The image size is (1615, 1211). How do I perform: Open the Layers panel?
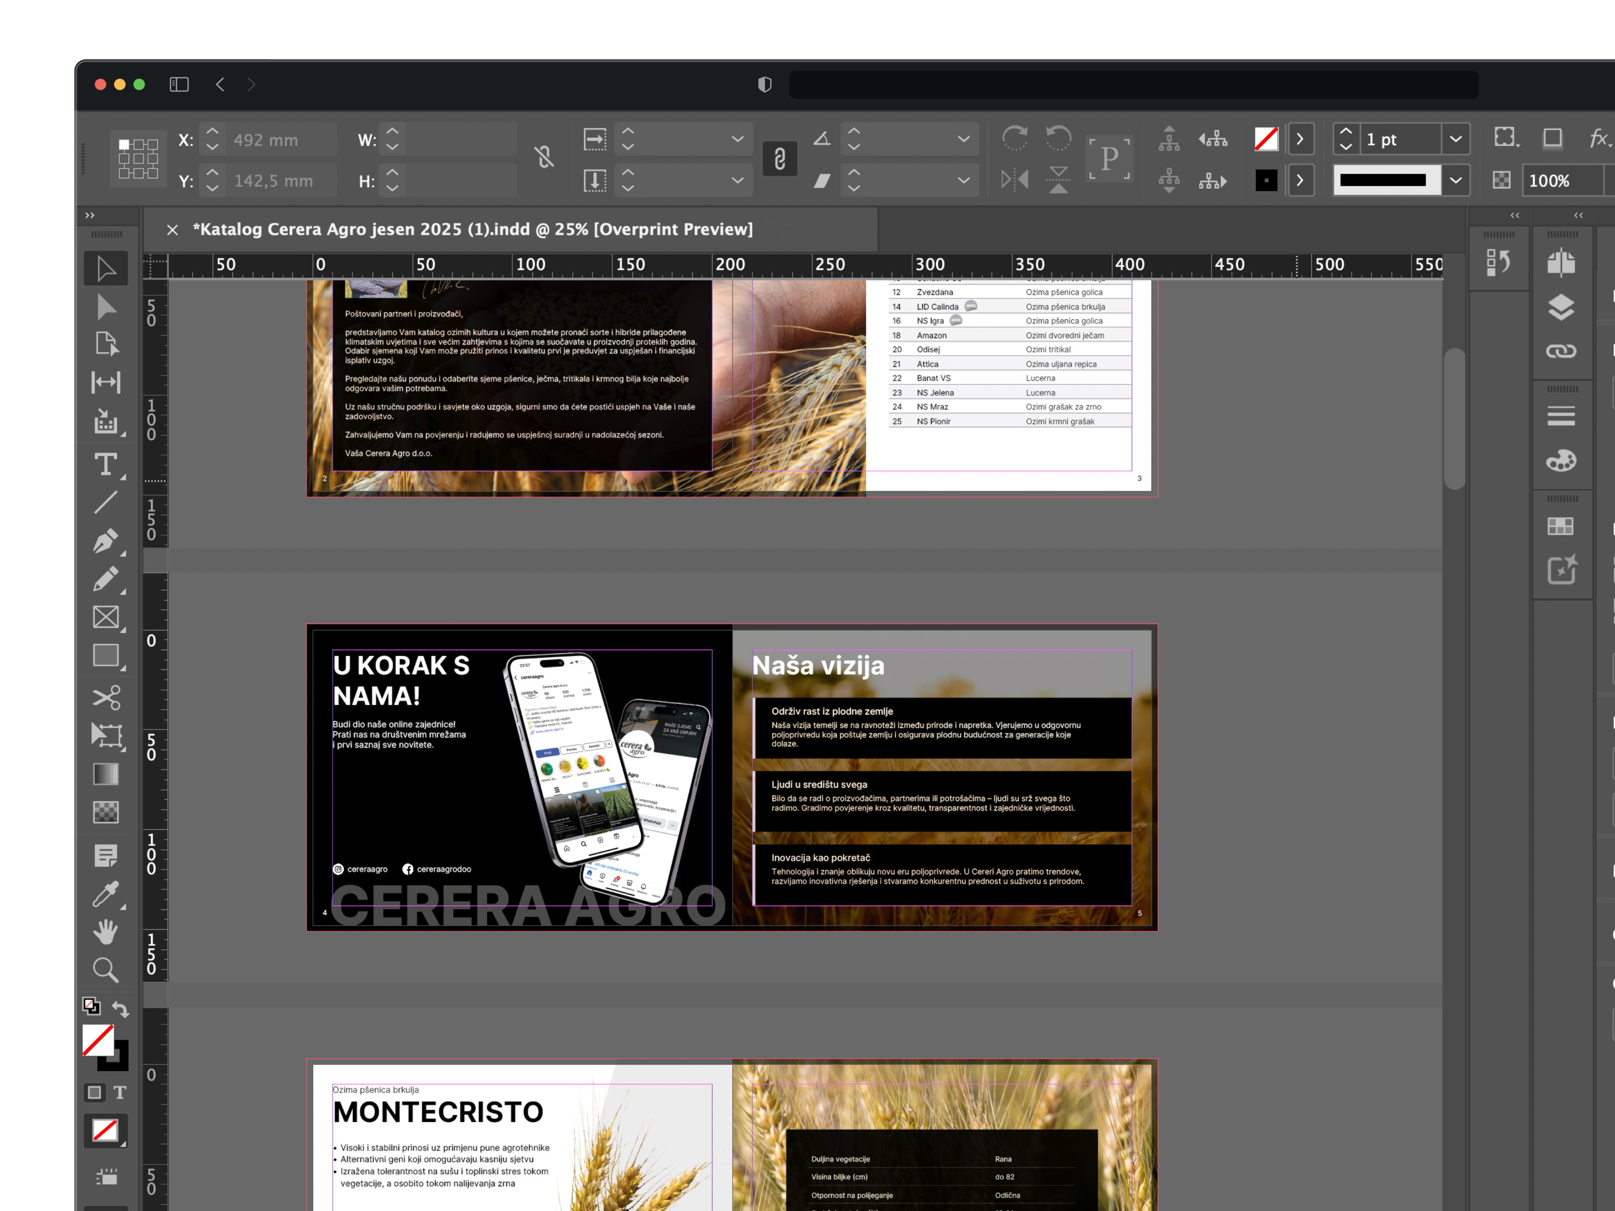click(x=1560, y=307)
